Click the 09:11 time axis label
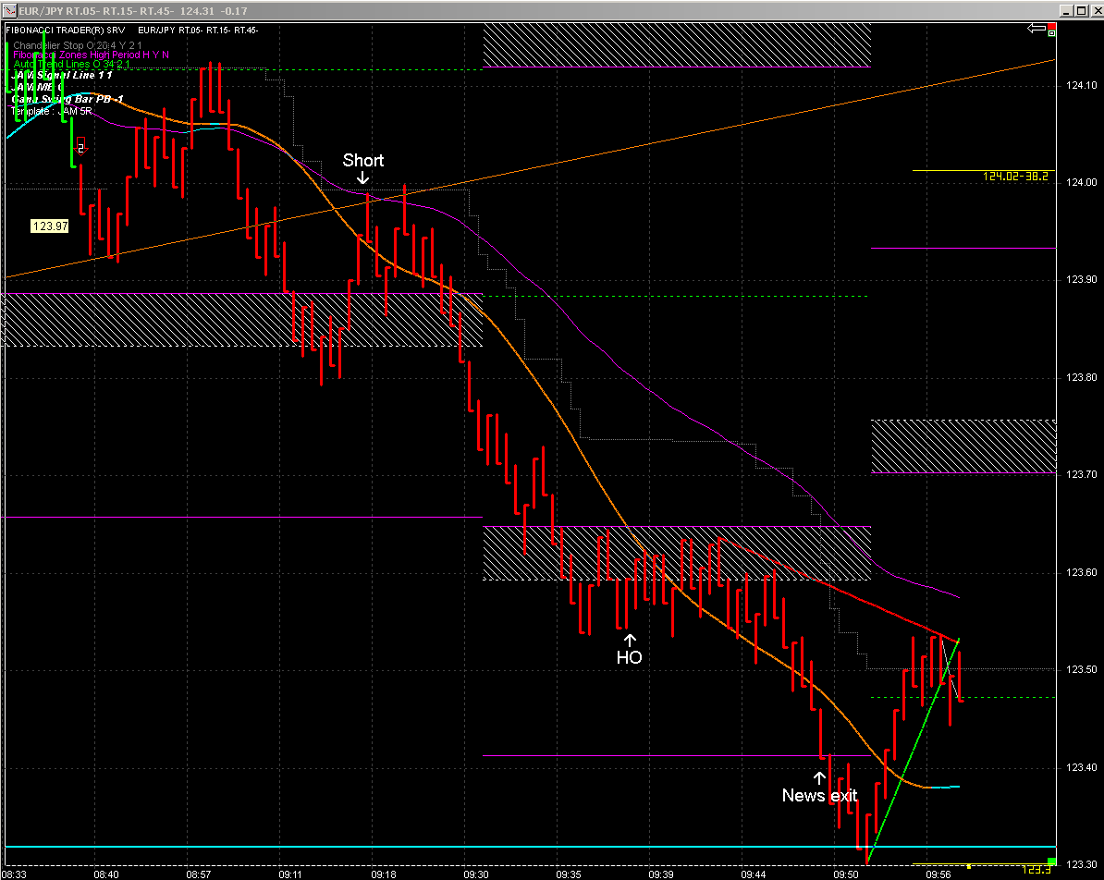 tap(290, 874)
